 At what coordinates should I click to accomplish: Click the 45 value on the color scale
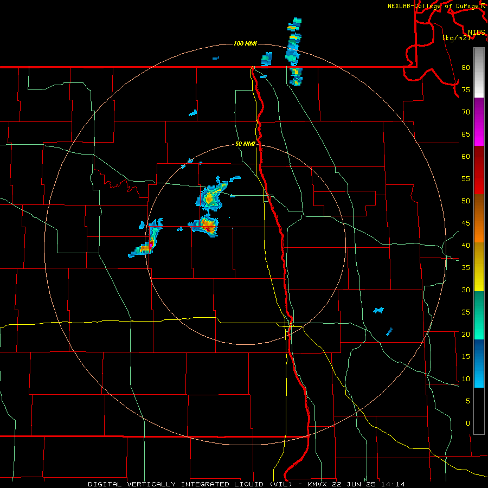(466, 223)
